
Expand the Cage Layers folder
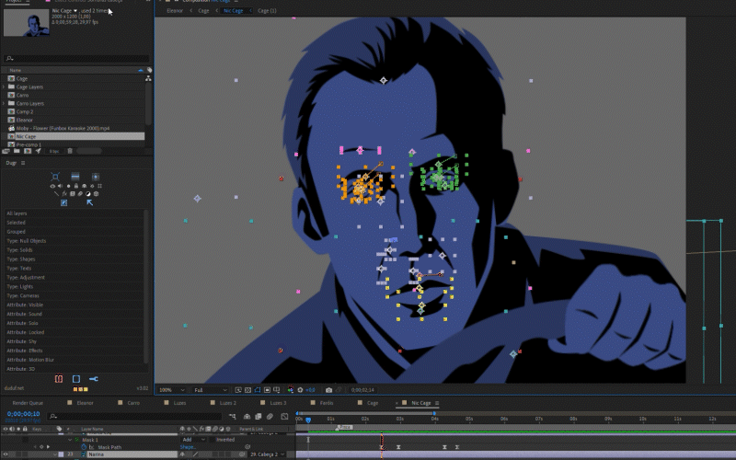coord(4,86)
